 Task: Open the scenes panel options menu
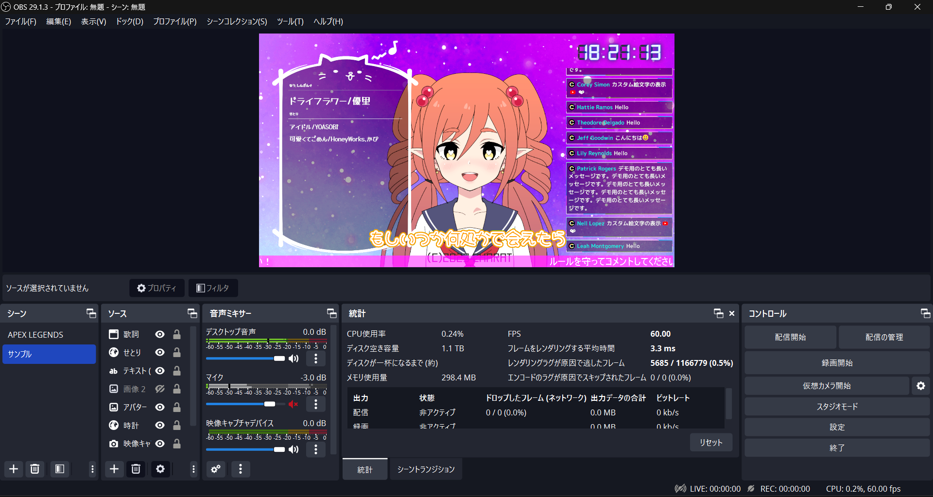point(92,469)
